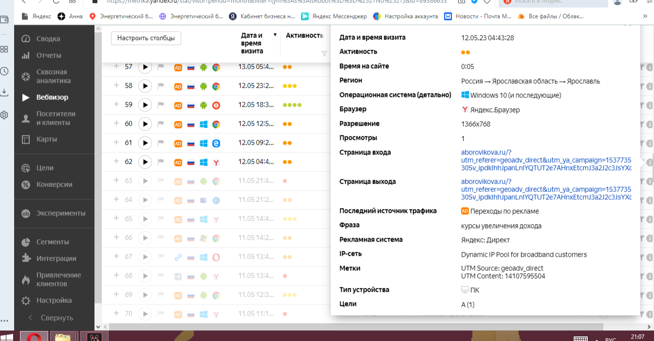Open the Активность column filter icon
This screenshot has width=654, height=341.
coord(324,54)
